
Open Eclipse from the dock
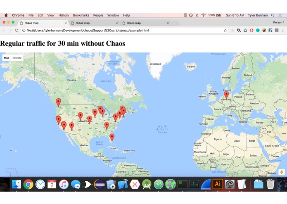click(100, 184)
